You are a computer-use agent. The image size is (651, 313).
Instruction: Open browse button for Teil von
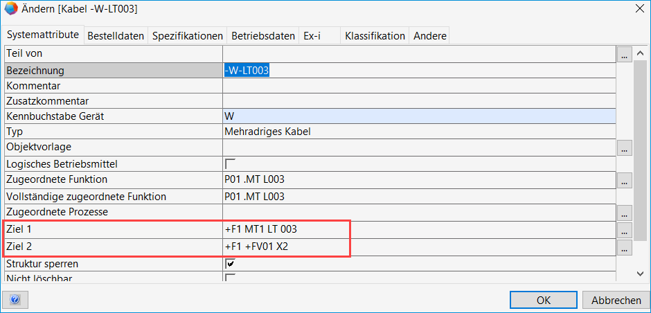pos(624,54)
